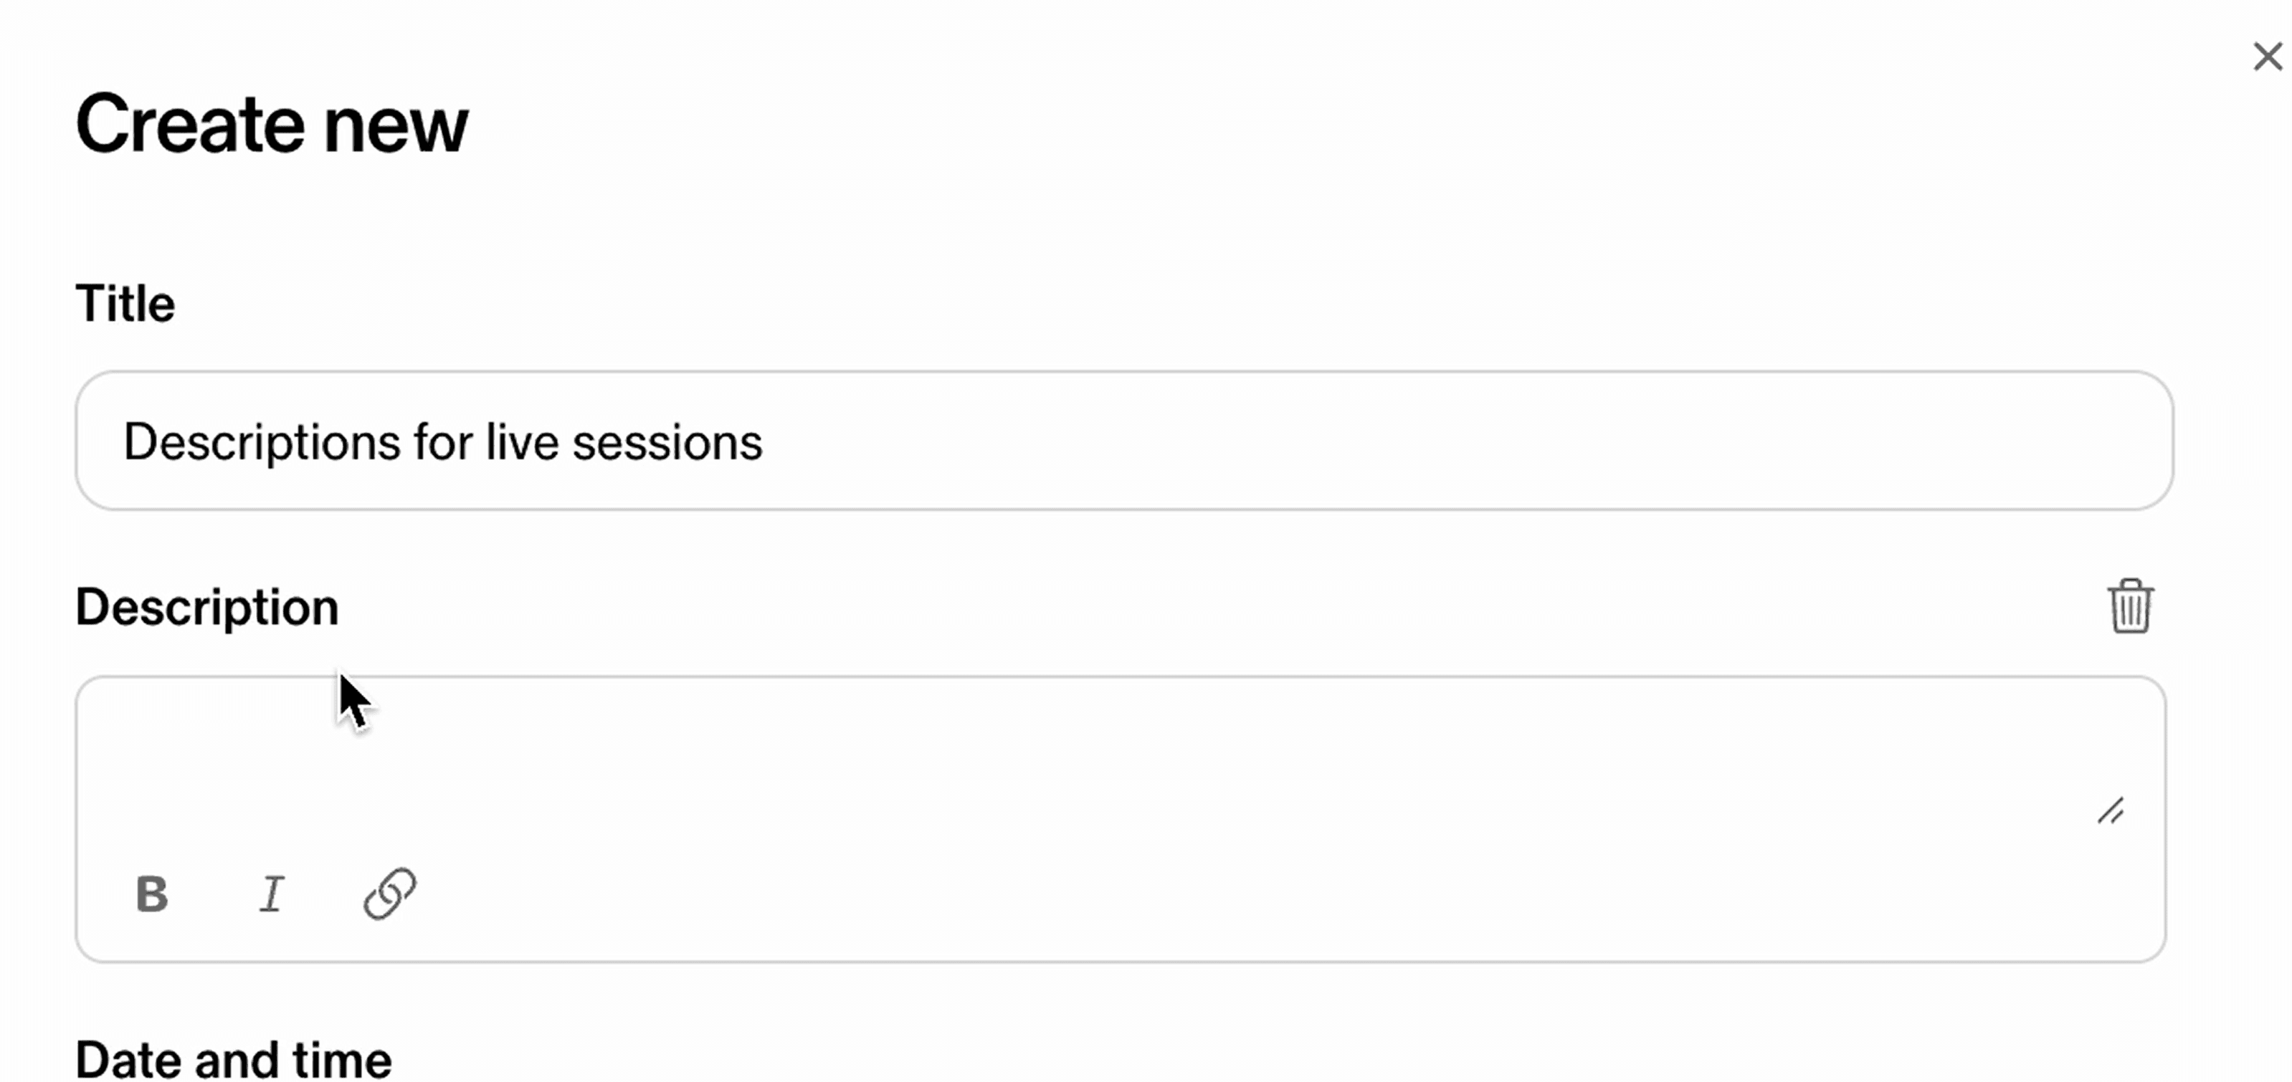Click the description box resize handle
This screenshot has width=2292, height=1082.
point(2111,811)
